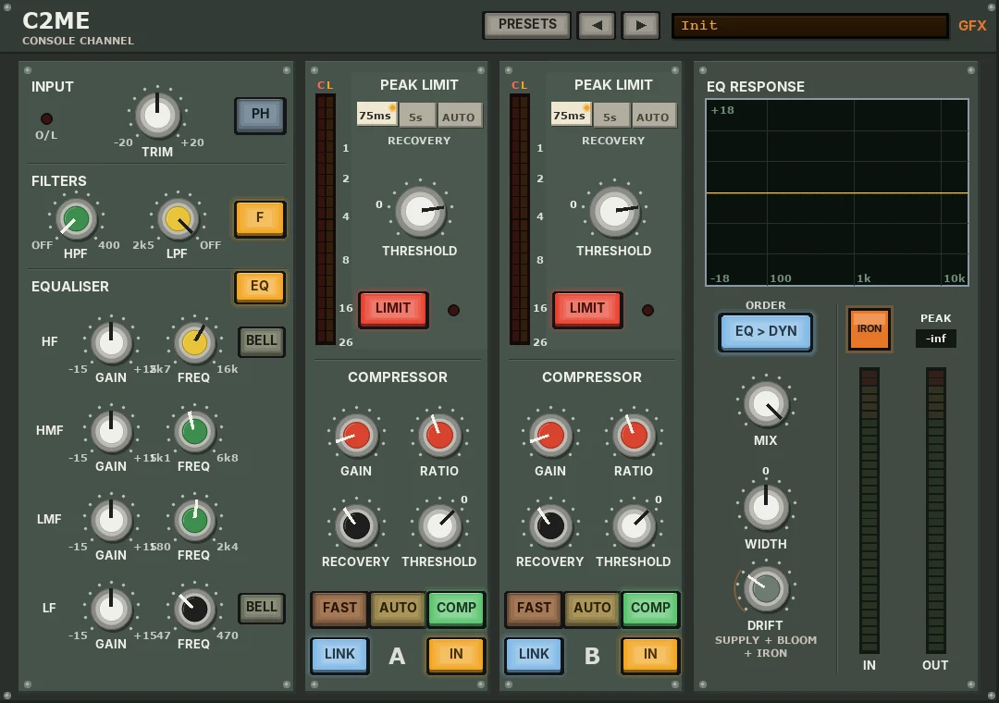Toggle the orange IRON button
999x703 pixels.
pos(869,329)
